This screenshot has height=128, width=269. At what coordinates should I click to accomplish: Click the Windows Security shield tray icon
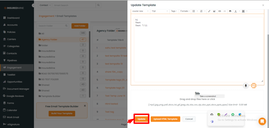click(240, 114)
